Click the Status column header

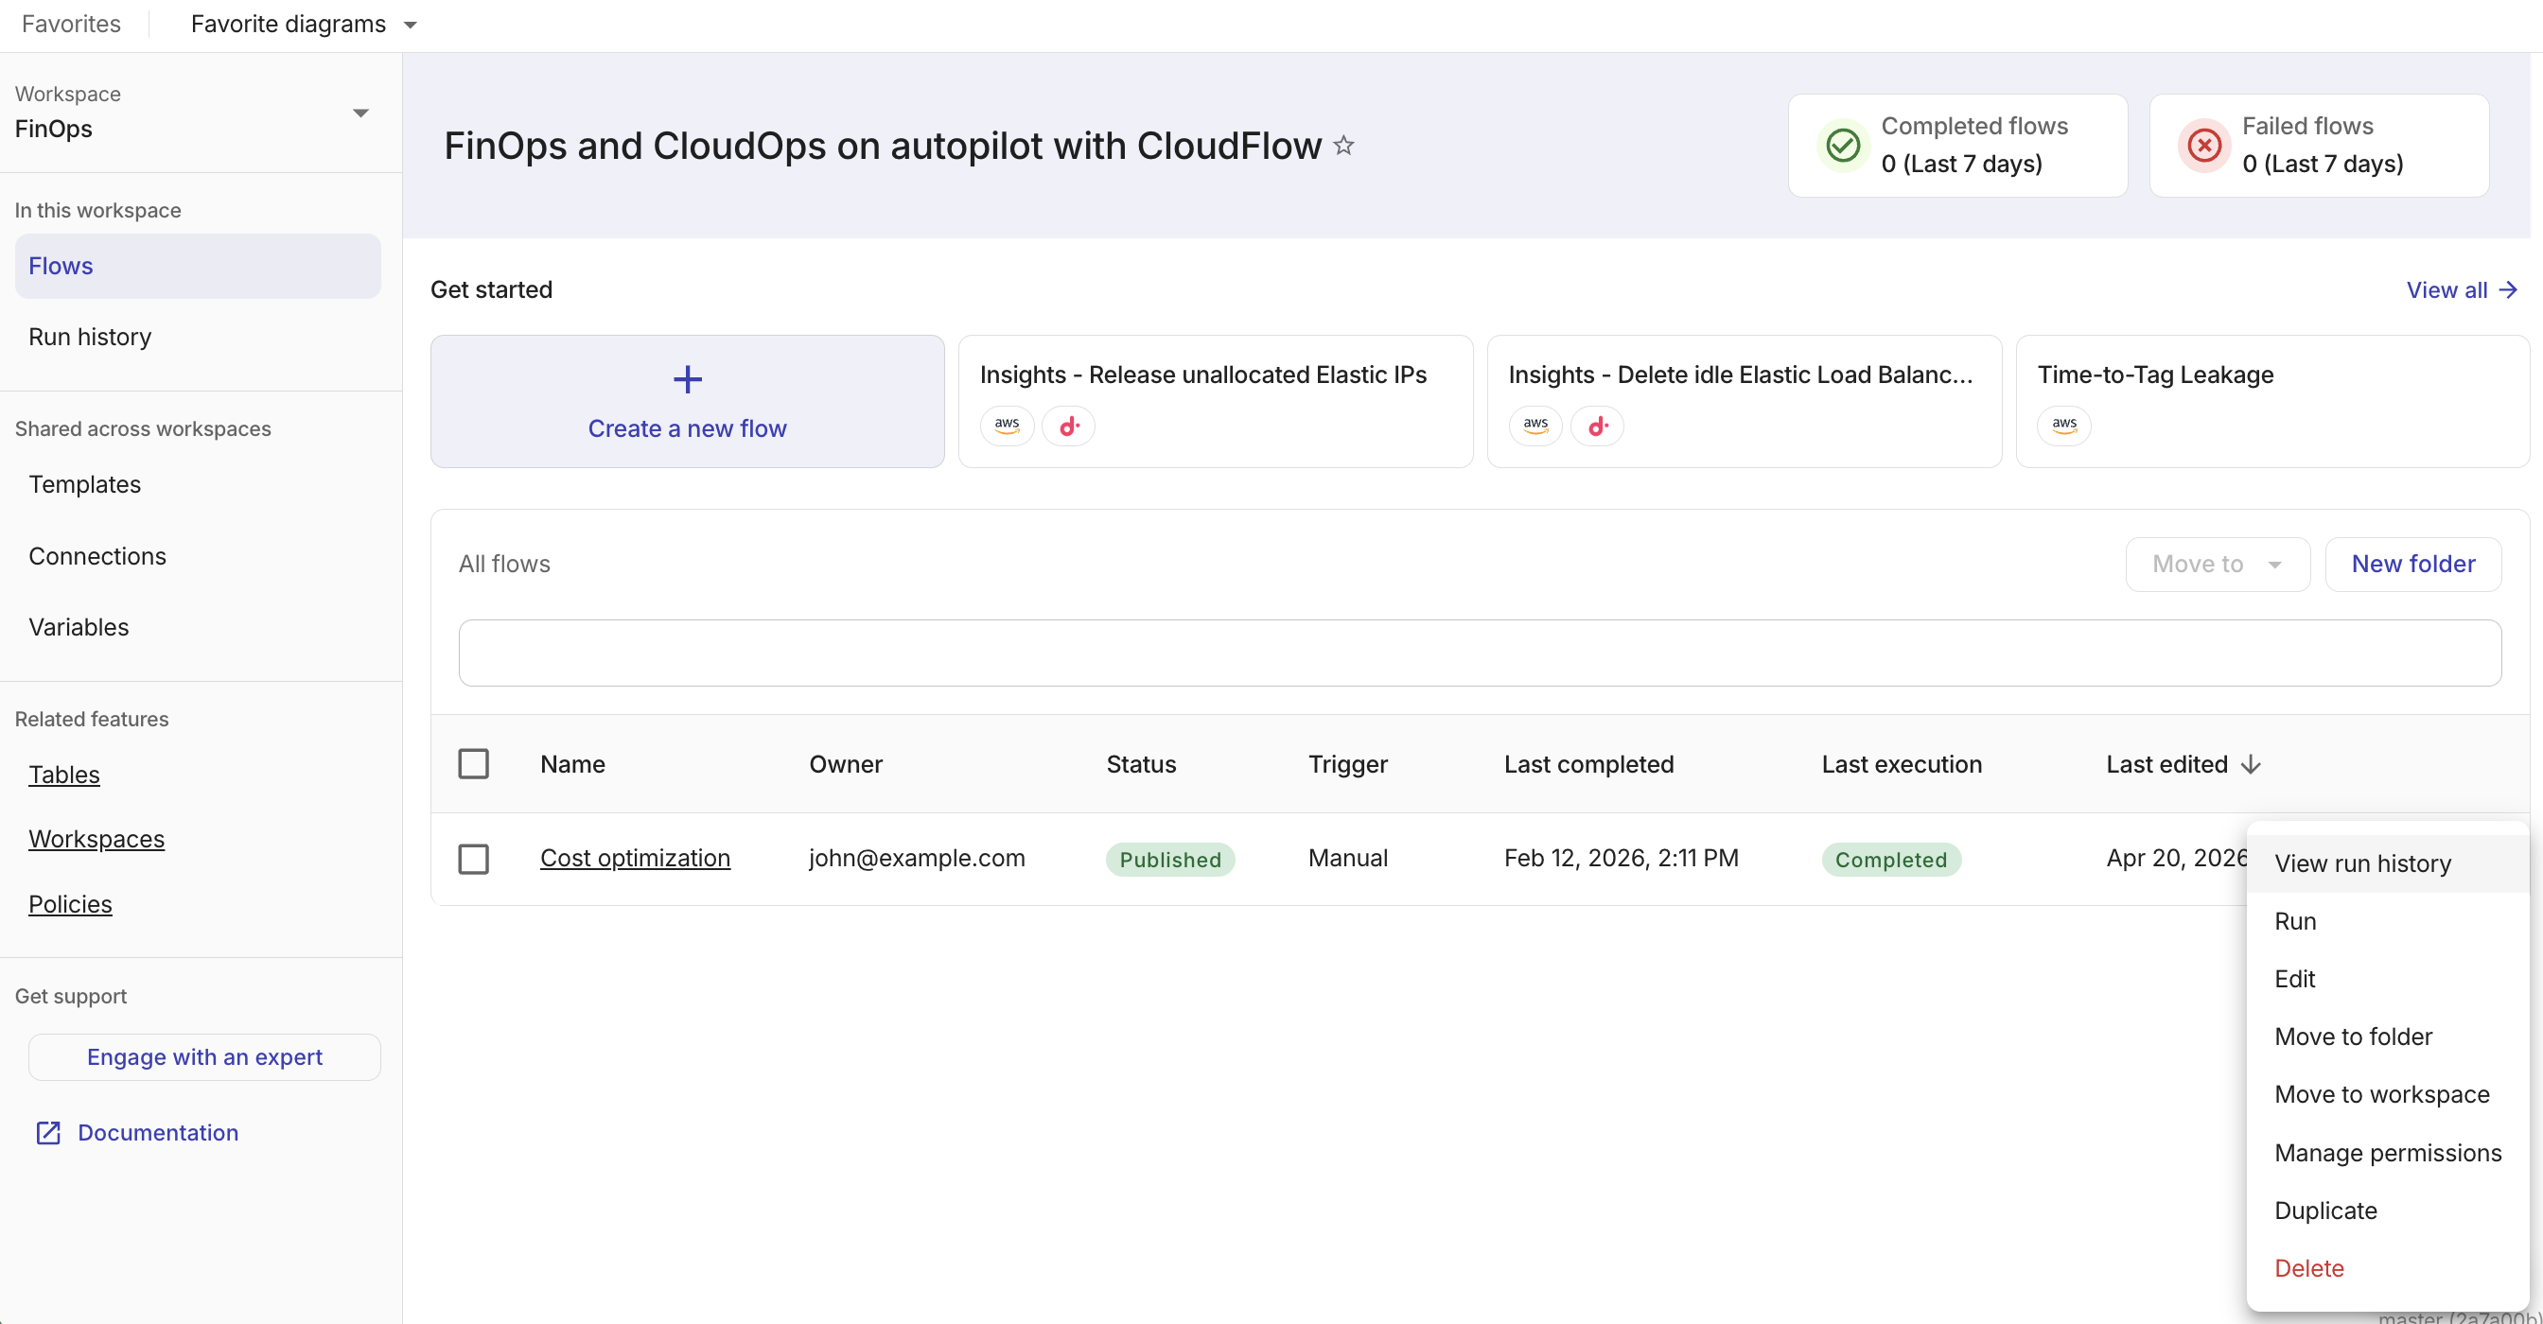coord(1141,764)
